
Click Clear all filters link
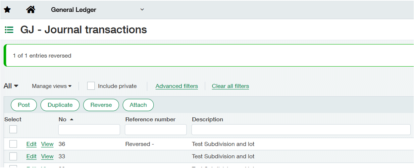coord(230,86)
